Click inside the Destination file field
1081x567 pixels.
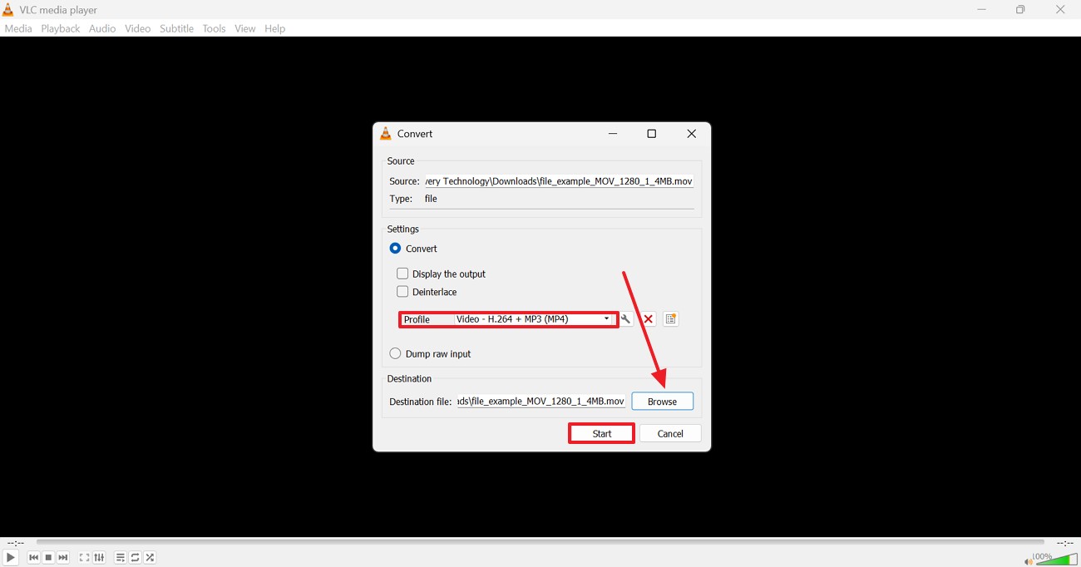[x=540, y=401]
